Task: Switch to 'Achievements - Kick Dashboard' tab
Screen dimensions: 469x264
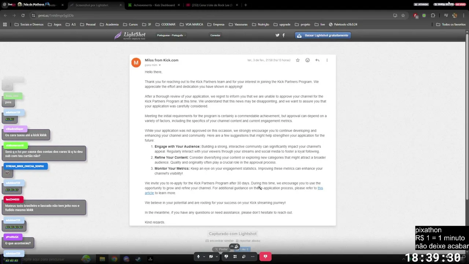Action: pos(154,5)
